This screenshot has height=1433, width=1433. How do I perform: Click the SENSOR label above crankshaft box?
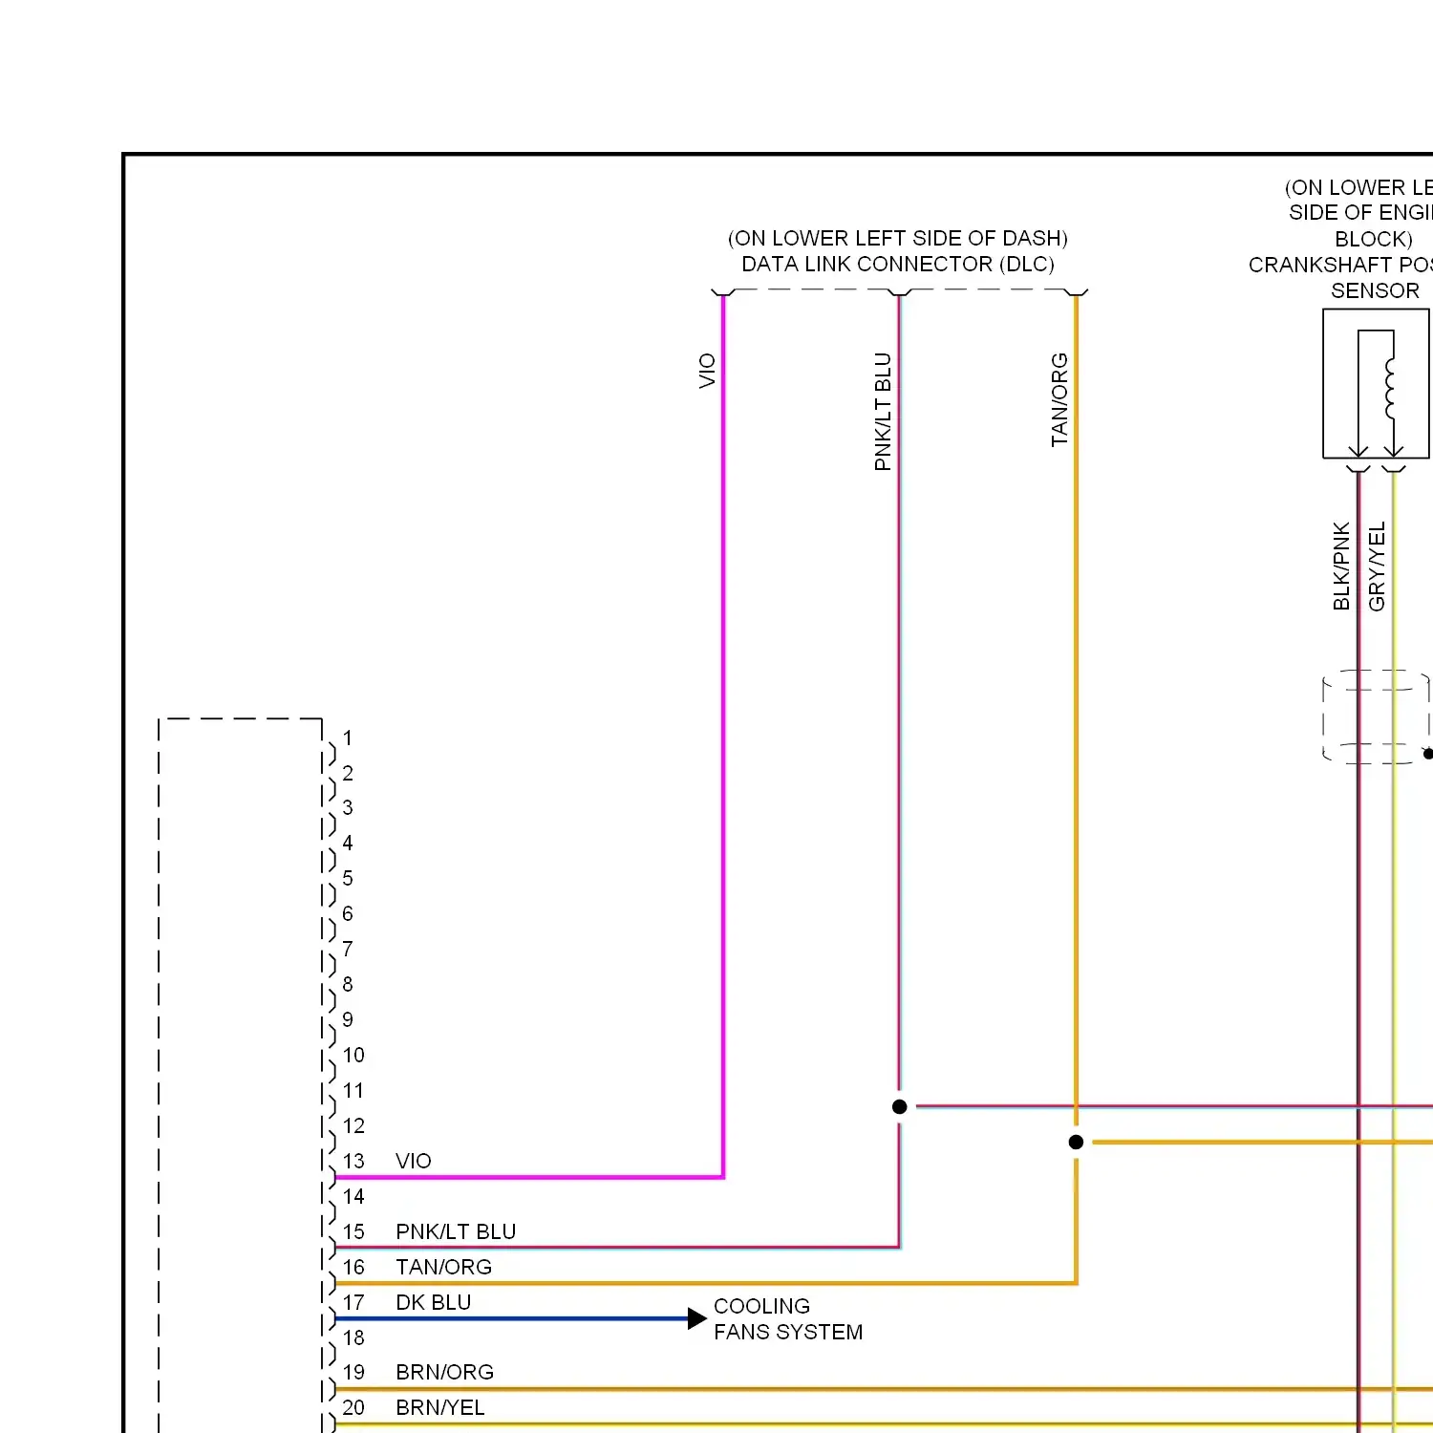coord(1375,290)
